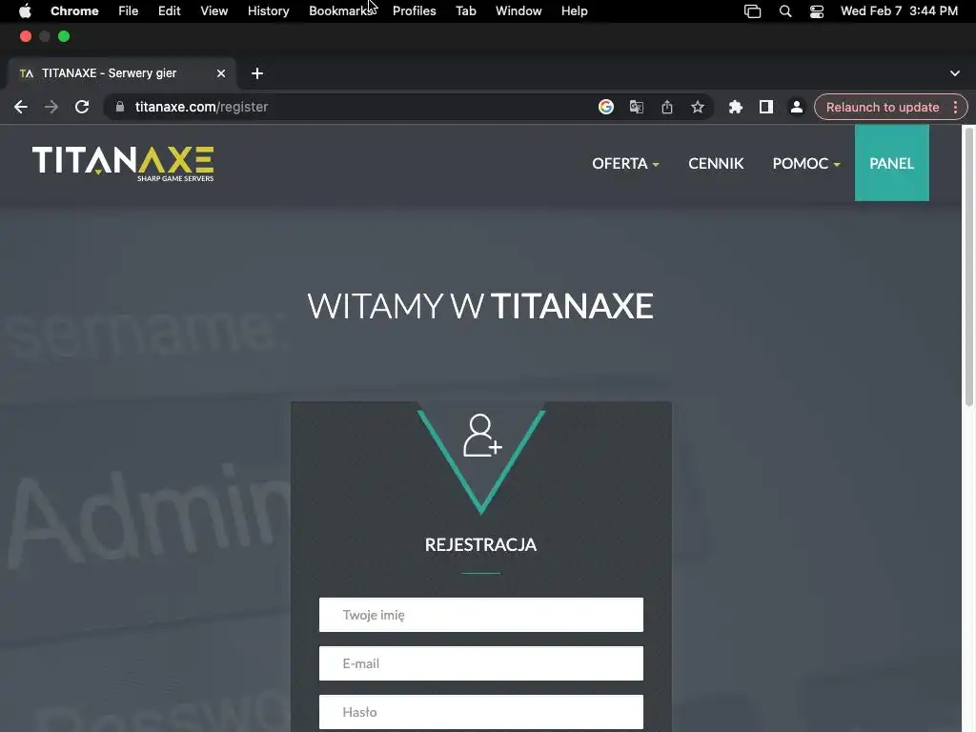Click the TITANAXE logo
This screenshot has height=732, width=976.
123,164
